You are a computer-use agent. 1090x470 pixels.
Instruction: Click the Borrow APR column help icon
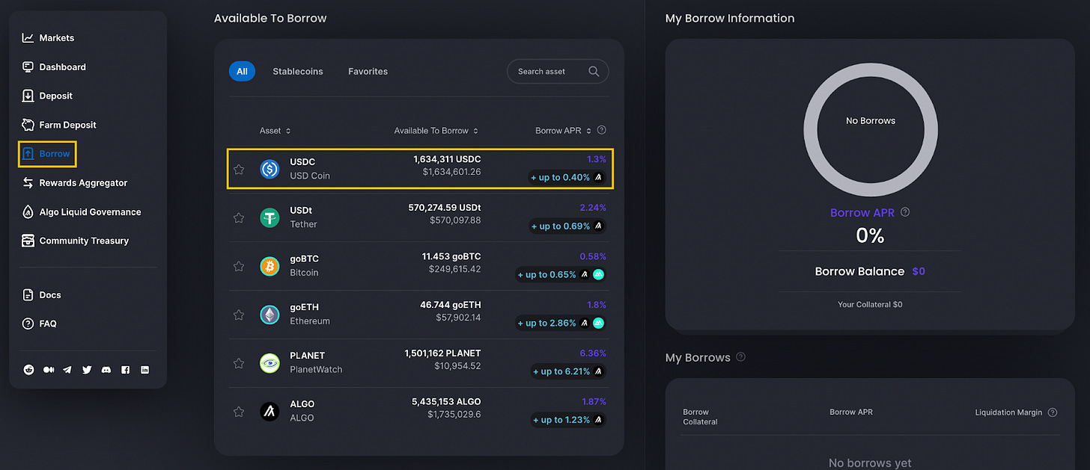[602, 131]
